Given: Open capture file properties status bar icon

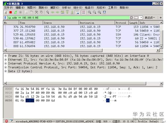Looking at the screenshot, I should [12, 121].
